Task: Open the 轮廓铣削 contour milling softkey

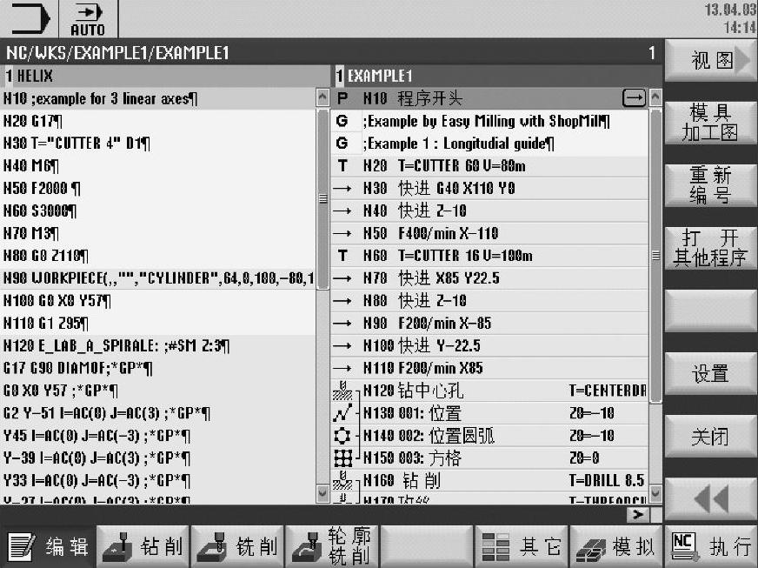Action: pos(333,546)
